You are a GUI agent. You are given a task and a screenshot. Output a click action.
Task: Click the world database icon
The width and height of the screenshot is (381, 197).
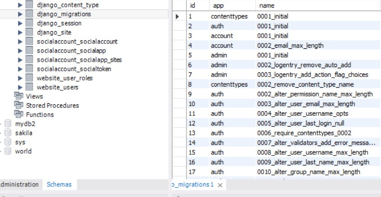tap(8, 151)
